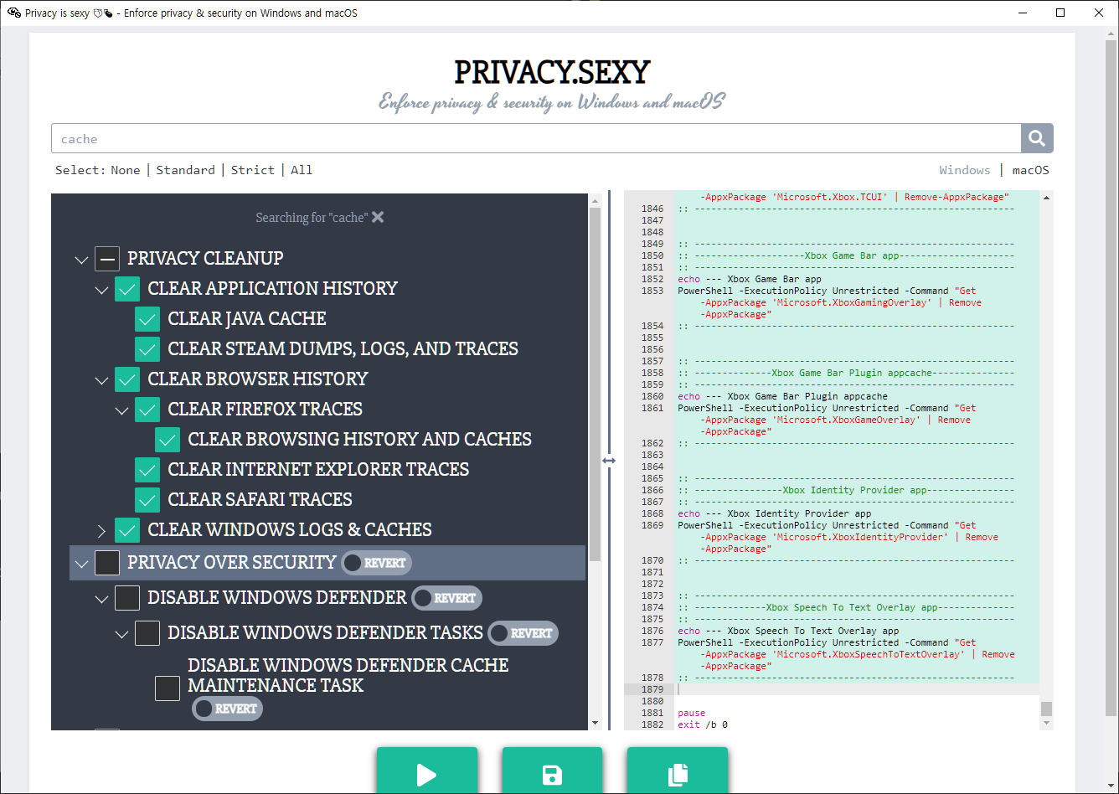Click the tree panel scroll down arrow
Viewport: 1119px width, 794px height.
pyautogui.click(x=596, y=723)
